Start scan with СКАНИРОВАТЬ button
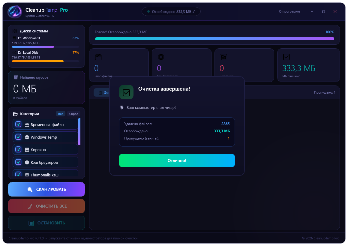The height and width of the screenshot is (246, 348). coord(46,189)
